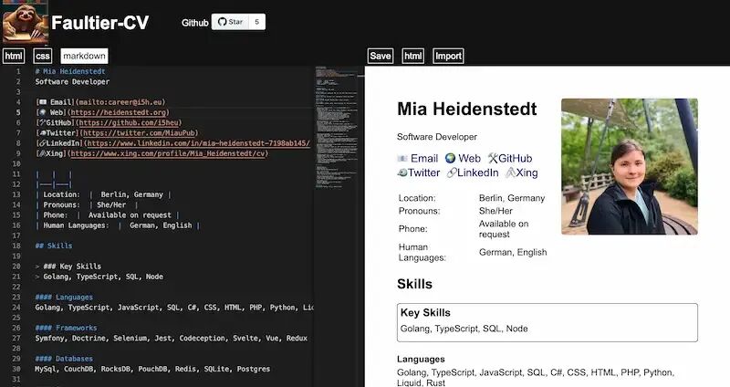Click the html export button above the preview
This screenshot has width=730, height=387.
pos(412,56)
